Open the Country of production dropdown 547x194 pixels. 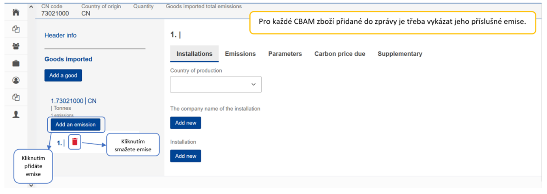point(216,85)
